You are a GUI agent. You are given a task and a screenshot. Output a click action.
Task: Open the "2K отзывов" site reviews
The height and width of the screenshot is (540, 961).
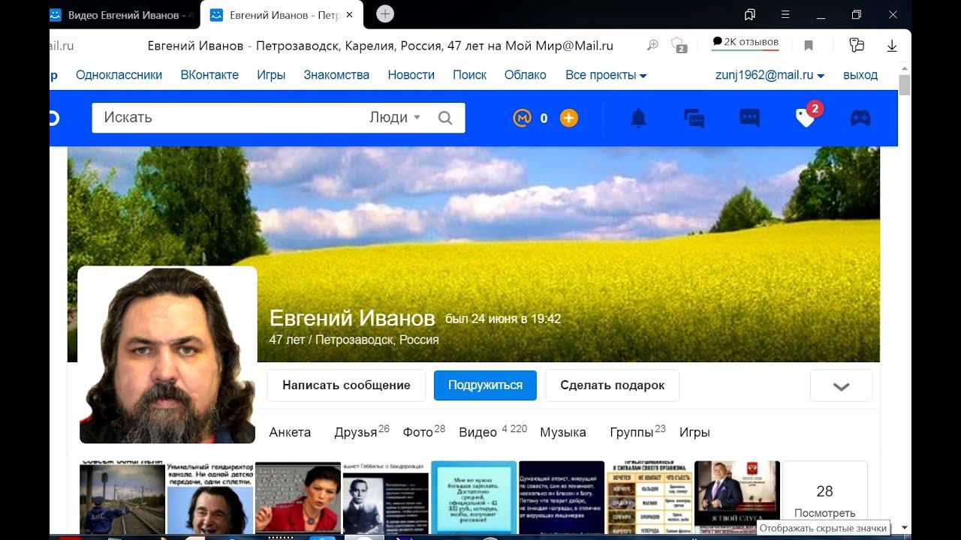(745, 43)
